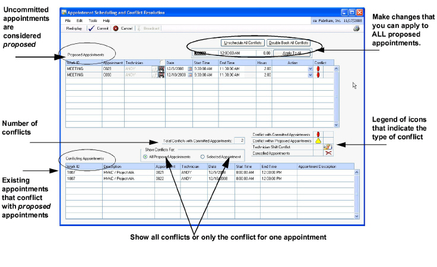Click the Unschedule All Conflicts button
This screenshot has height=267, width=437.
(x=243, y=43)
